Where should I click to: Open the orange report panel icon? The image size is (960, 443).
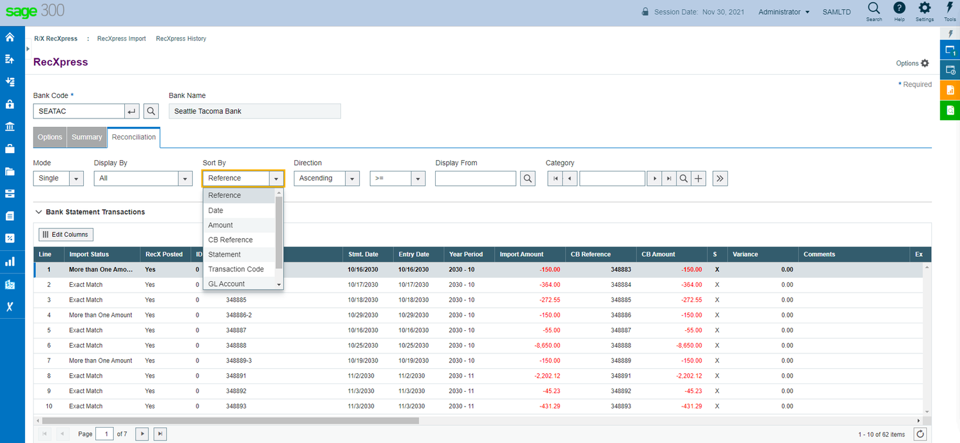click(x=950, y=90)
